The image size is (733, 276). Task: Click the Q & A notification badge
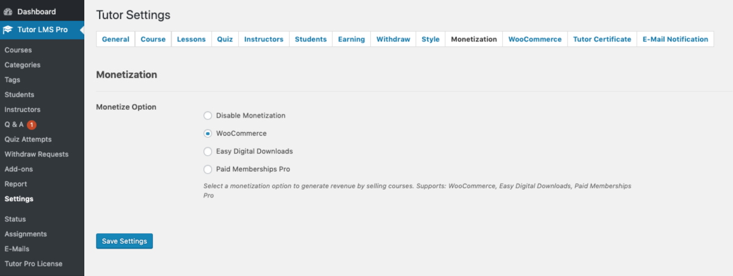[x=32, y=125]
